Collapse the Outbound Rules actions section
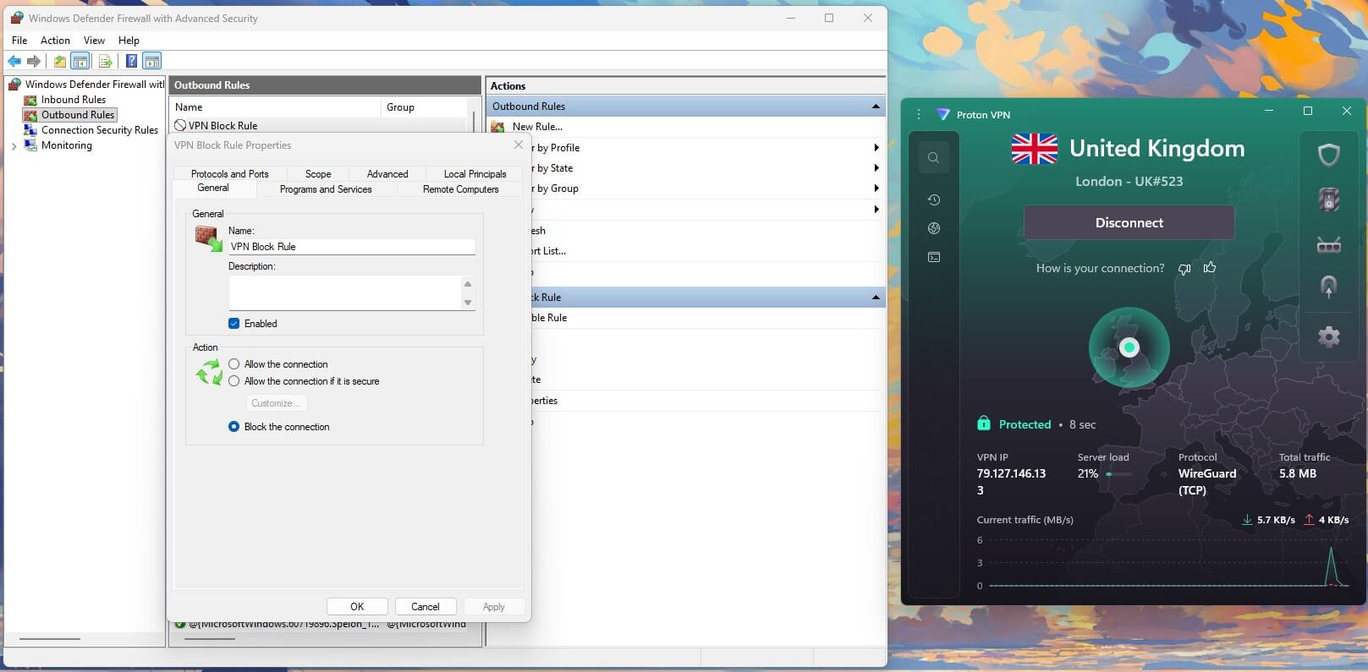 pos(876,107)
